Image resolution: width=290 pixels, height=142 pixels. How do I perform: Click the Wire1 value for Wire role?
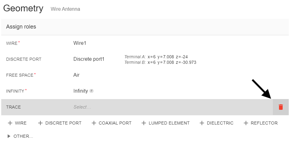[x=80, y=43]
